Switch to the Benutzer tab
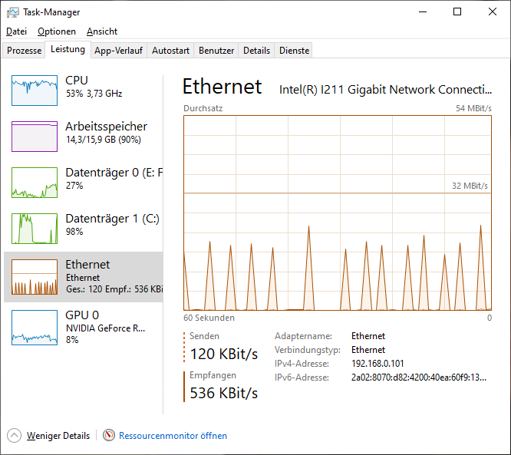 [x=216, y=51]
